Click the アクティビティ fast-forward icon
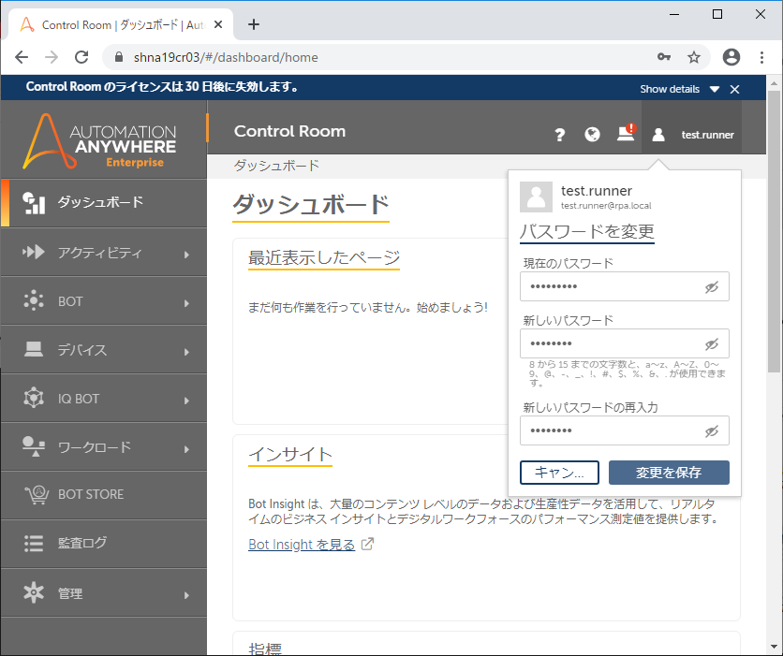Image resolution: width=783 pixels, height=656 pixels. click(34, 252)
